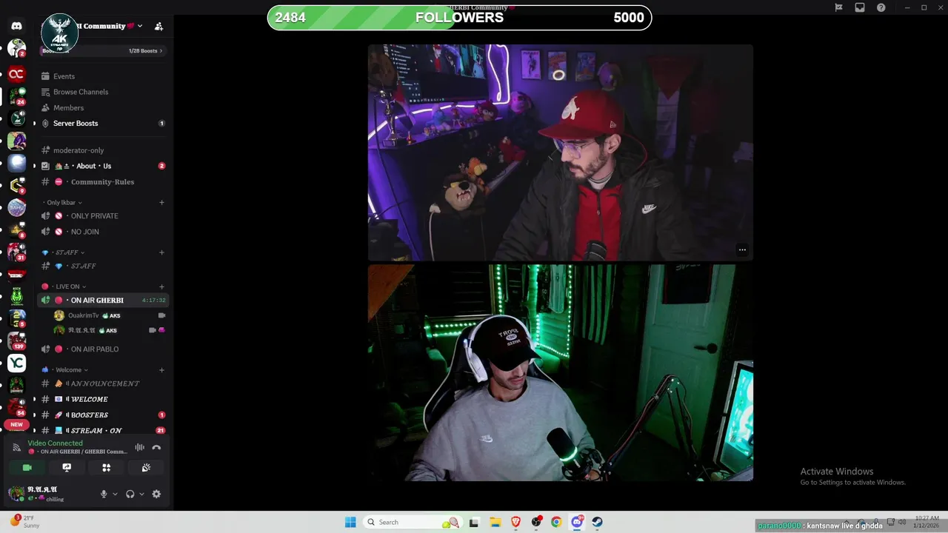The image size is (948, 533).
Task: Open N.U.A.U user profile panel
Action: click(49, 494)
